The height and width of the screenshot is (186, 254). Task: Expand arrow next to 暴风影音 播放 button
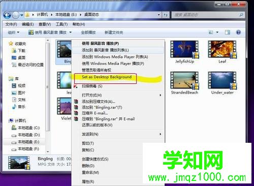[70, 32]
